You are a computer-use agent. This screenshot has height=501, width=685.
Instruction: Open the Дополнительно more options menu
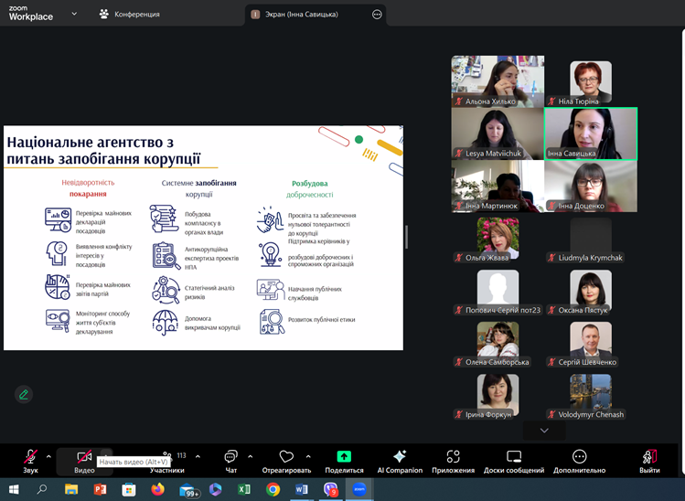579,458
